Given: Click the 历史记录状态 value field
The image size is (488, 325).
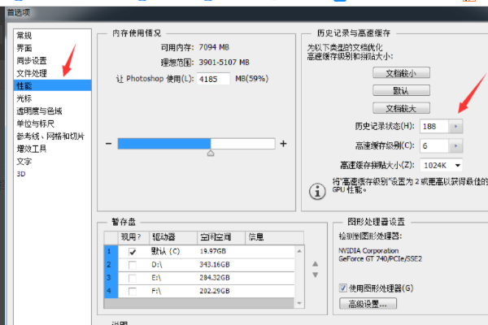Looking at the screenshot, I should pyautogui.click(x=434, y=126).
